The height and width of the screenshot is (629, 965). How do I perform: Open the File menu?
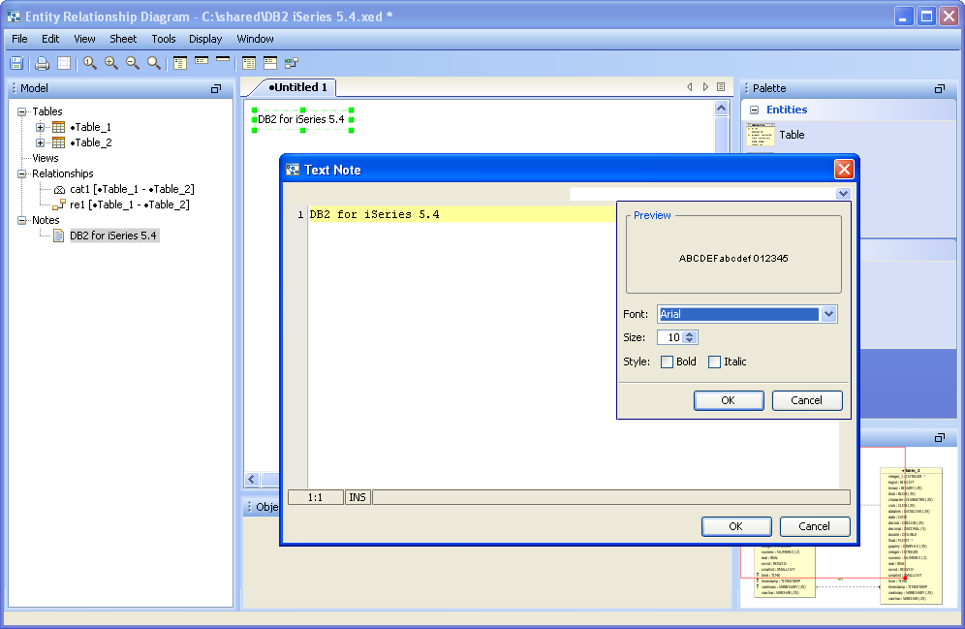click(19, 39)
